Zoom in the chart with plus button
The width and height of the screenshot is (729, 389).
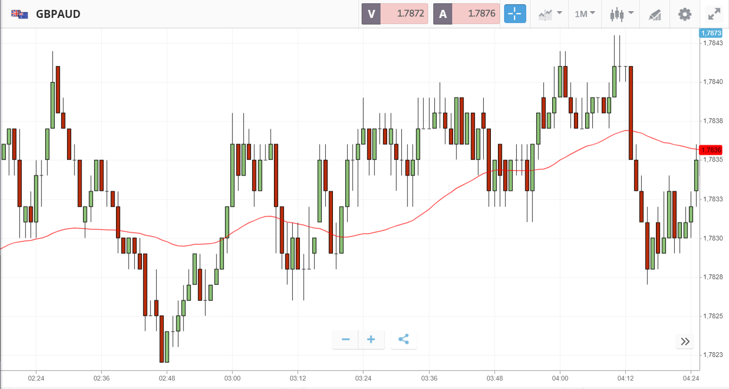[371, 340]
